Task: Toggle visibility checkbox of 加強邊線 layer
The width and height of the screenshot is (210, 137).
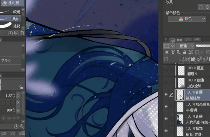Action: point(166,83)
